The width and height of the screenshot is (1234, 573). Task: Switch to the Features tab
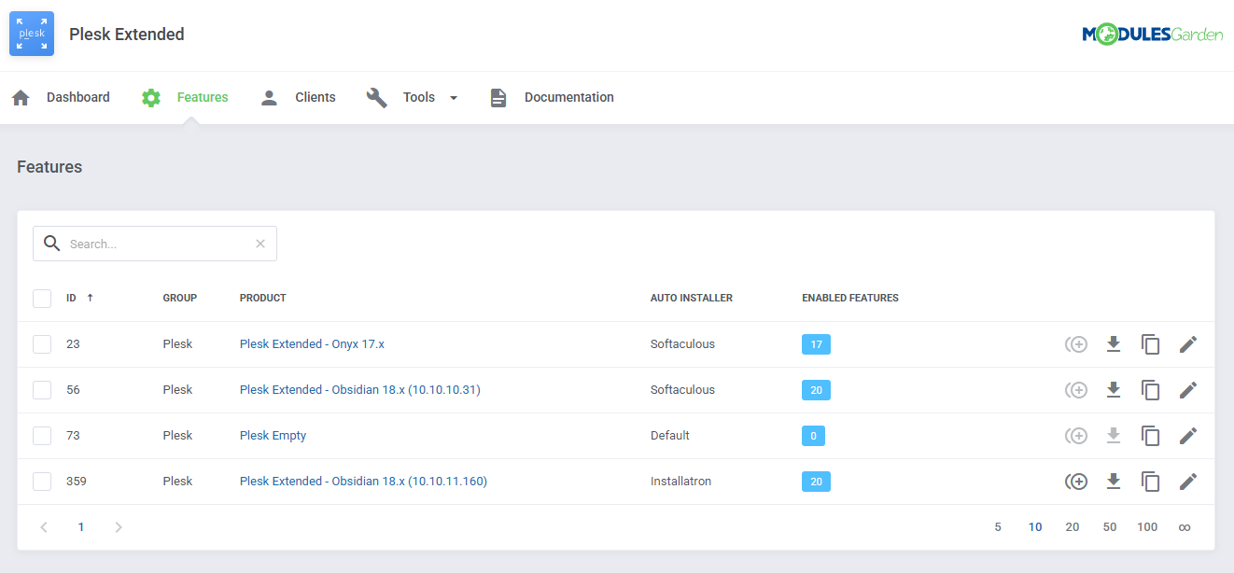(x=201, y=96)
